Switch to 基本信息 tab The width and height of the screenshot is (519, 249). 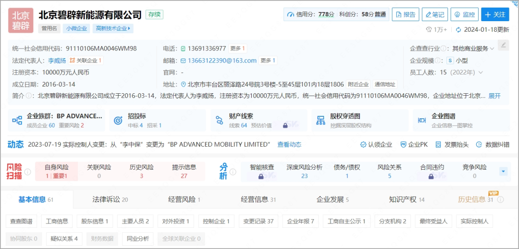coord(36,199)
